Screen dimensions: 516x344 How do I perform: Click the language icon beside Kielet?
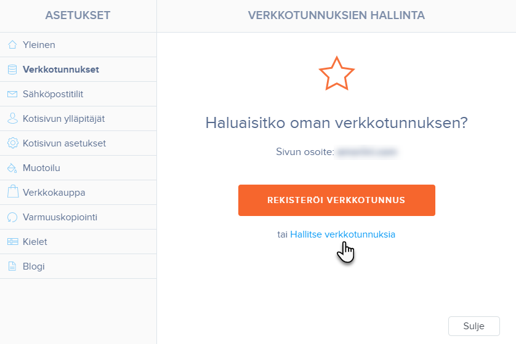click(x=12, y=242)
